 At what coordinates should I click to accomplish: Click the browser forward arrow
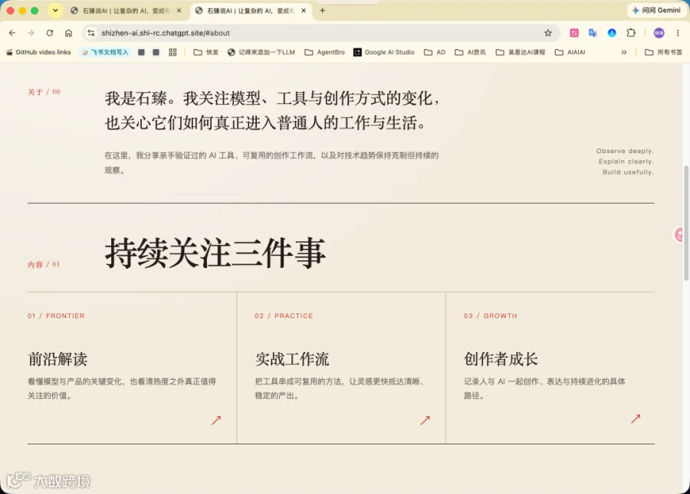pos(31,33)
